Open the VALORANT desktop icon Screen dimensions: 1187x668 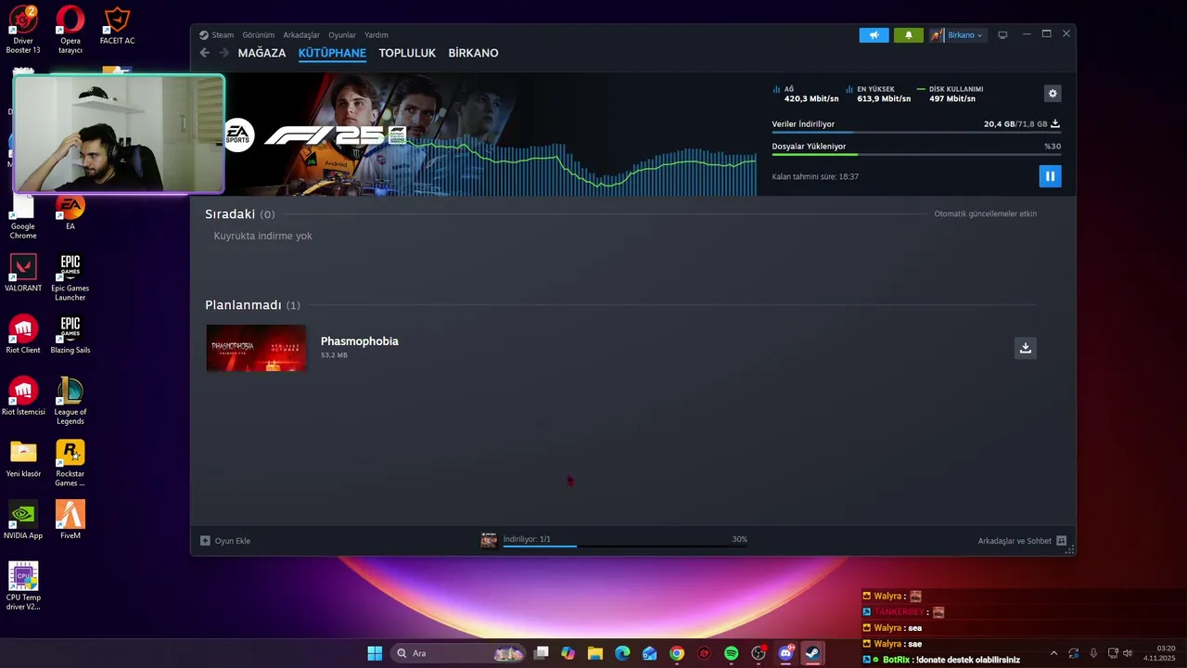(x=23, y=274)
